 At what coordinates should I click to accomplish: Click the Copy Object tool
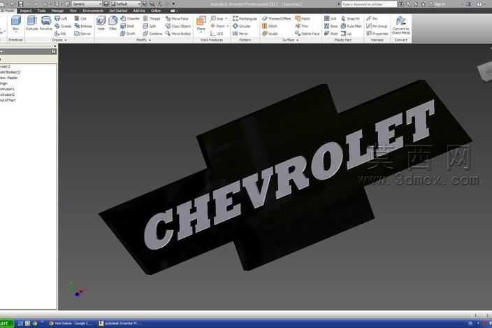178,26
